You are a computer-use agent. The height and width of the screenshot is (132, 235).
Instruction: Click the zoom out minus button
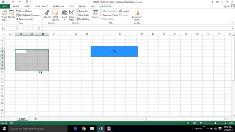pos(206,123)
